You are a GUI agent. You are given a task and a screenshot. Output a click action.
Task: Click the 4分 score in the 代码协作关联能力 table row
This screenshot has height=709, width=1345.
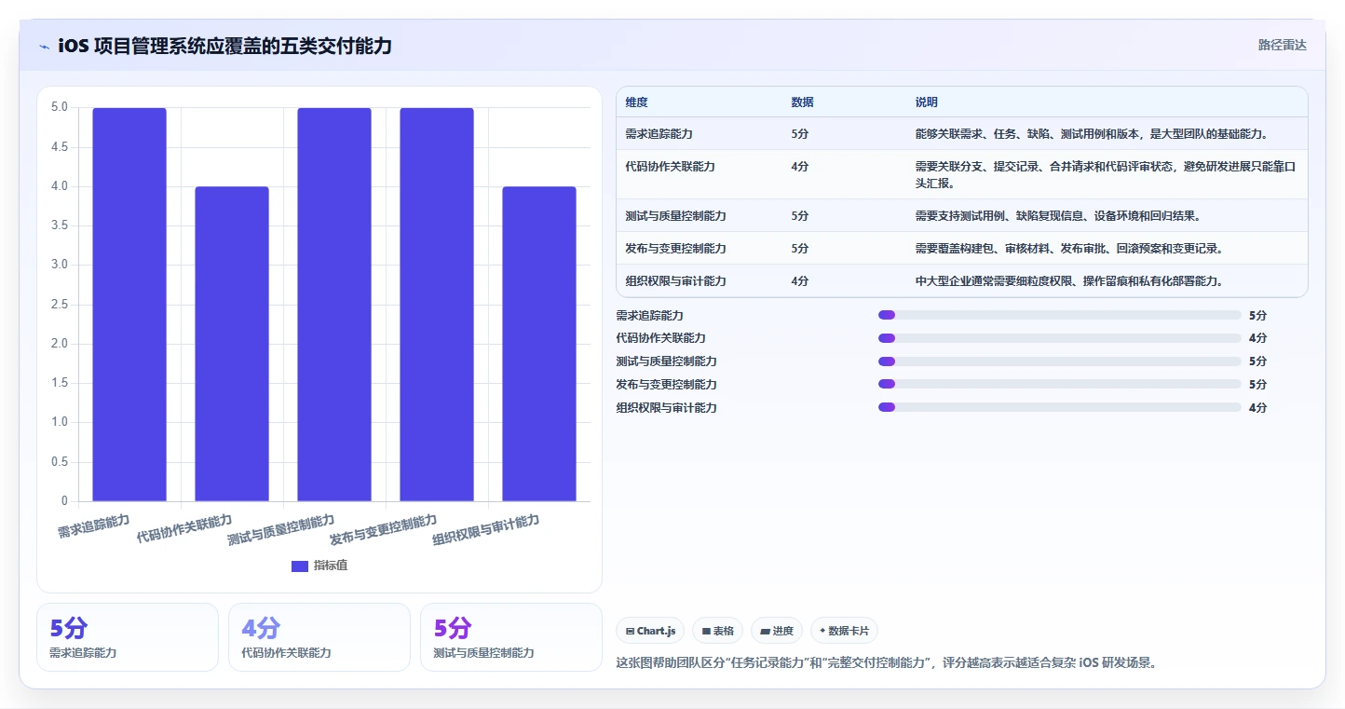pos(800,167)
